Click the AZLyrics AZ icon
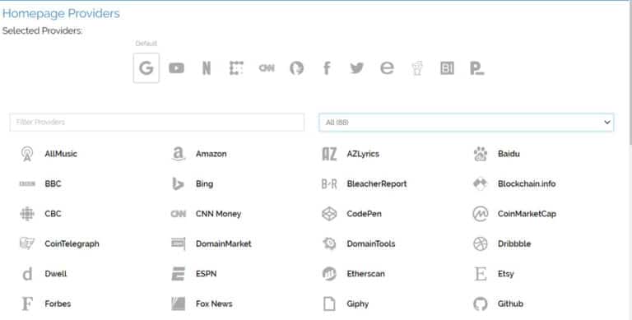632x320 pixels. 329,154
